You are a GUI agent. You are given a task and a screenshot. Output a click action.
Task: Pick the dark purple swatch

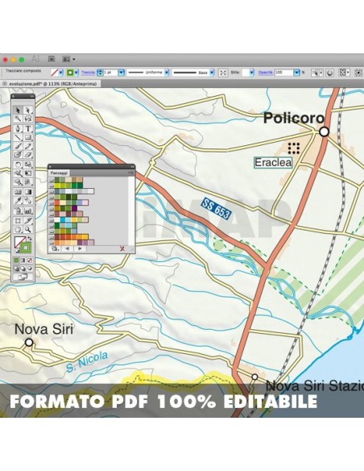tap(74, 208)
